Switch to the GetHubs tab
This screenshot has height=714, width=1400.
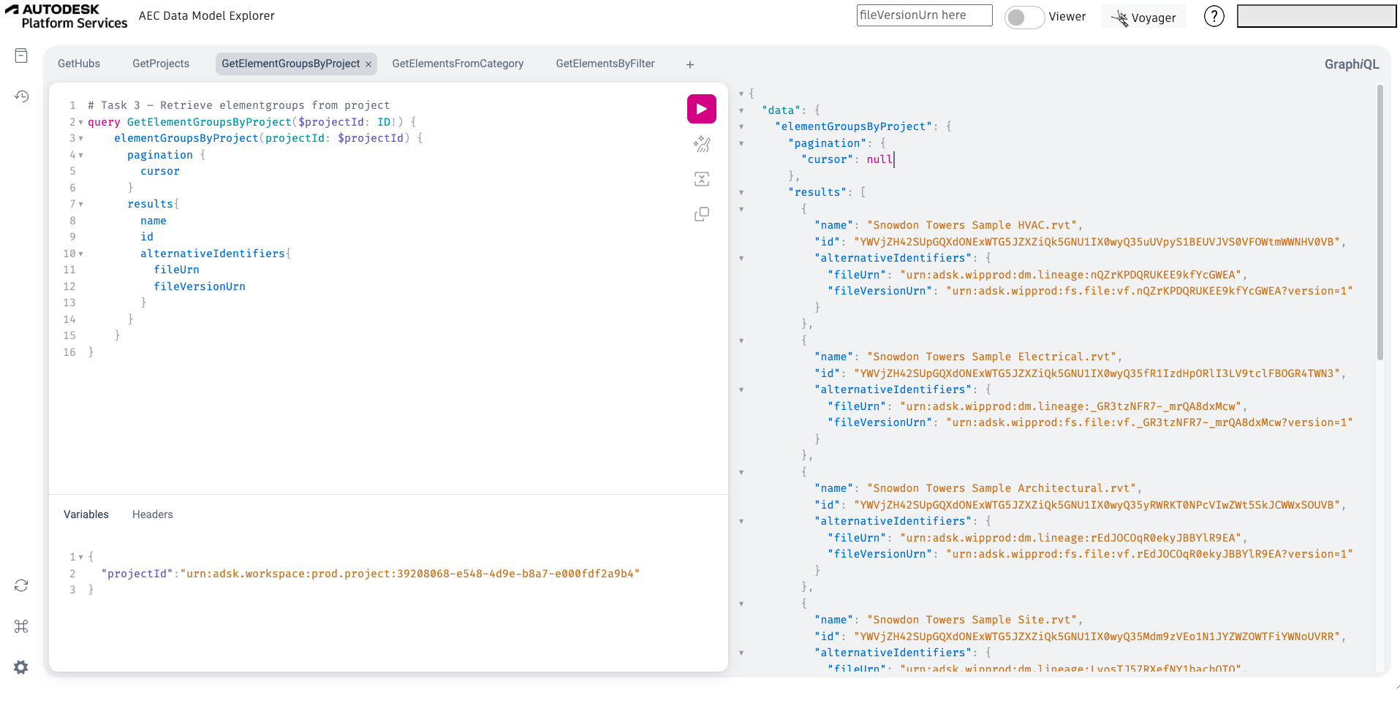click(x=79, y=64)
